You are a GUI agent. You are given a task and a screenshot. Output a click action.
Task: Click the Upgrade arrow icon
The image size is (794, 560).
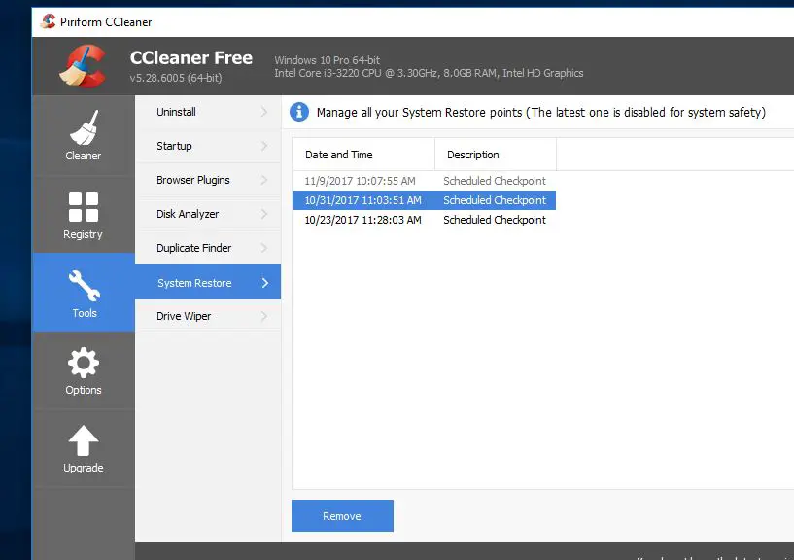tap(83, 438)
